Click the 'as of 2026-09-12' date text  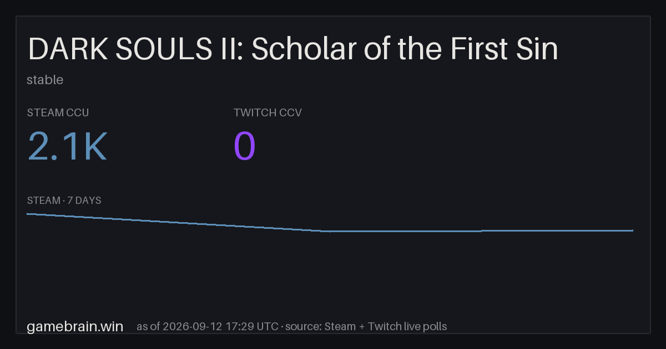[x=179, y=326]
